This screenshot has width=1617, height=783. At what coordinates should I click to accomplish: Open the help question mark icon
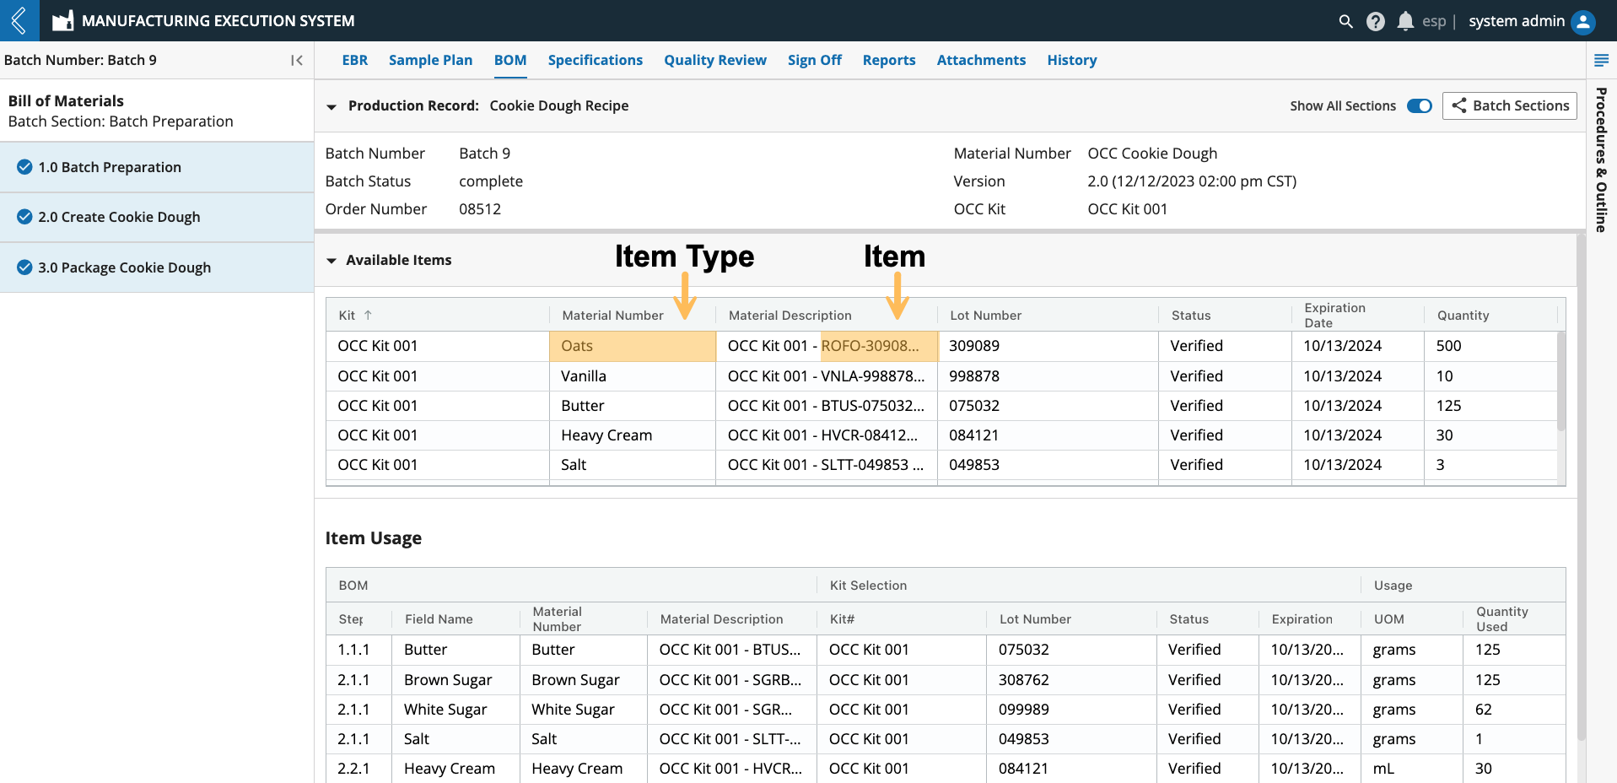1375,21
